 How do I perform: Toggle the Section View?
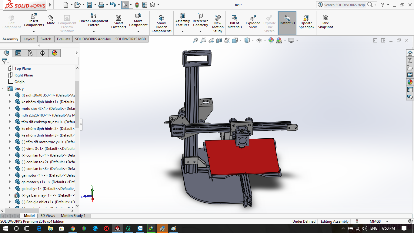pyautogui.click(x=219, y=40)
